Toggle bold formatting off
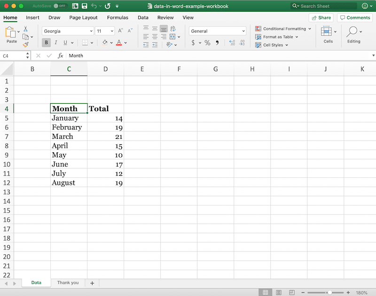The height and width of the screenshot is (296, 376). pyautogui.click(x=46, y=42)
